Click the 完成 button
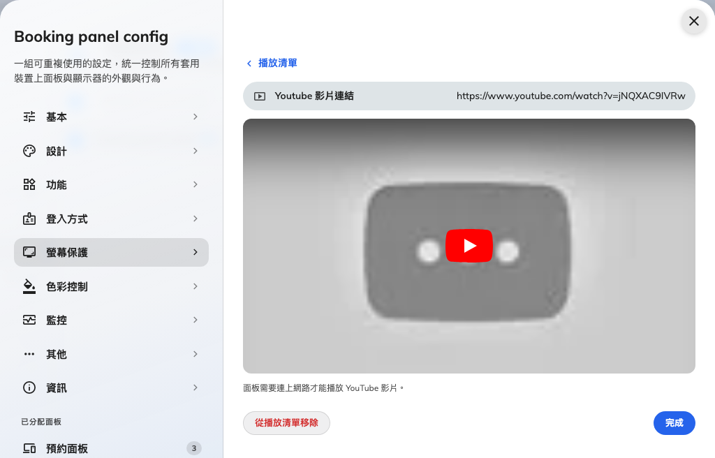 [x=674, y=423]
